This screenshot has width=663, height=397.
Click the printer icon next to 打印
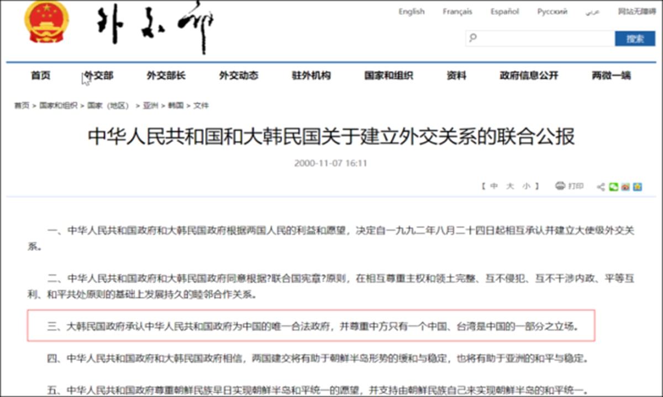[x=560, y=186]
